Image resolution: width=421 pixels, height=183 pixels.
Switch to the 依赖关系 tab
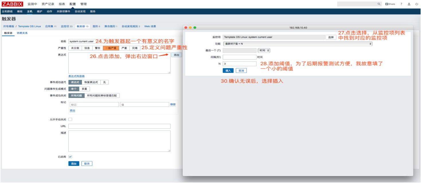pyautogui.click(x=22, y=33)
